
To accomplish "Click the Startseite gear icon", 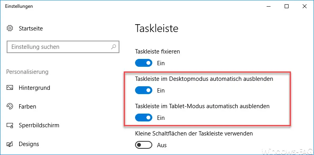I will (x=10, y=29).
